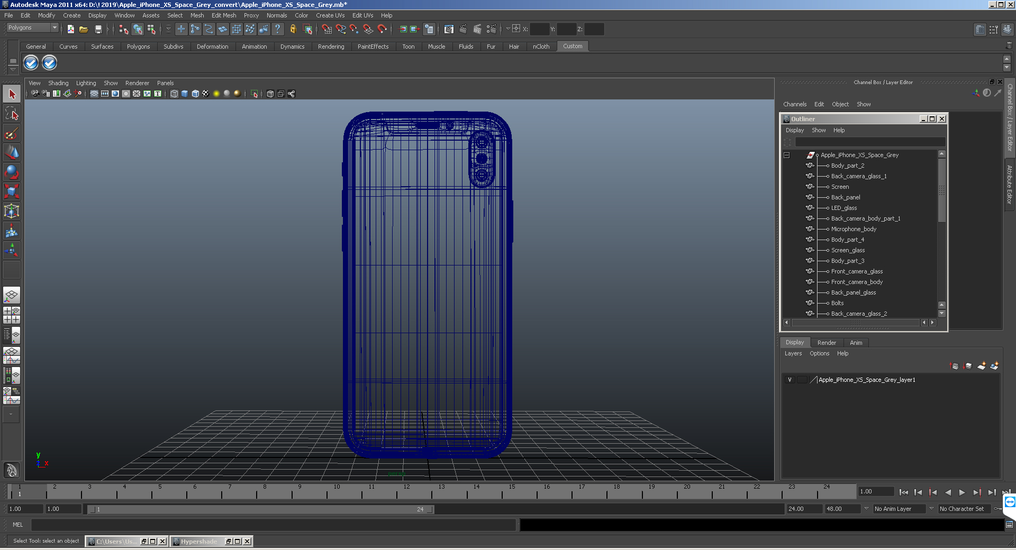Activate the Lasso Select tool
The width and height of the screenshot is (1016, 550).
(12, 114)
